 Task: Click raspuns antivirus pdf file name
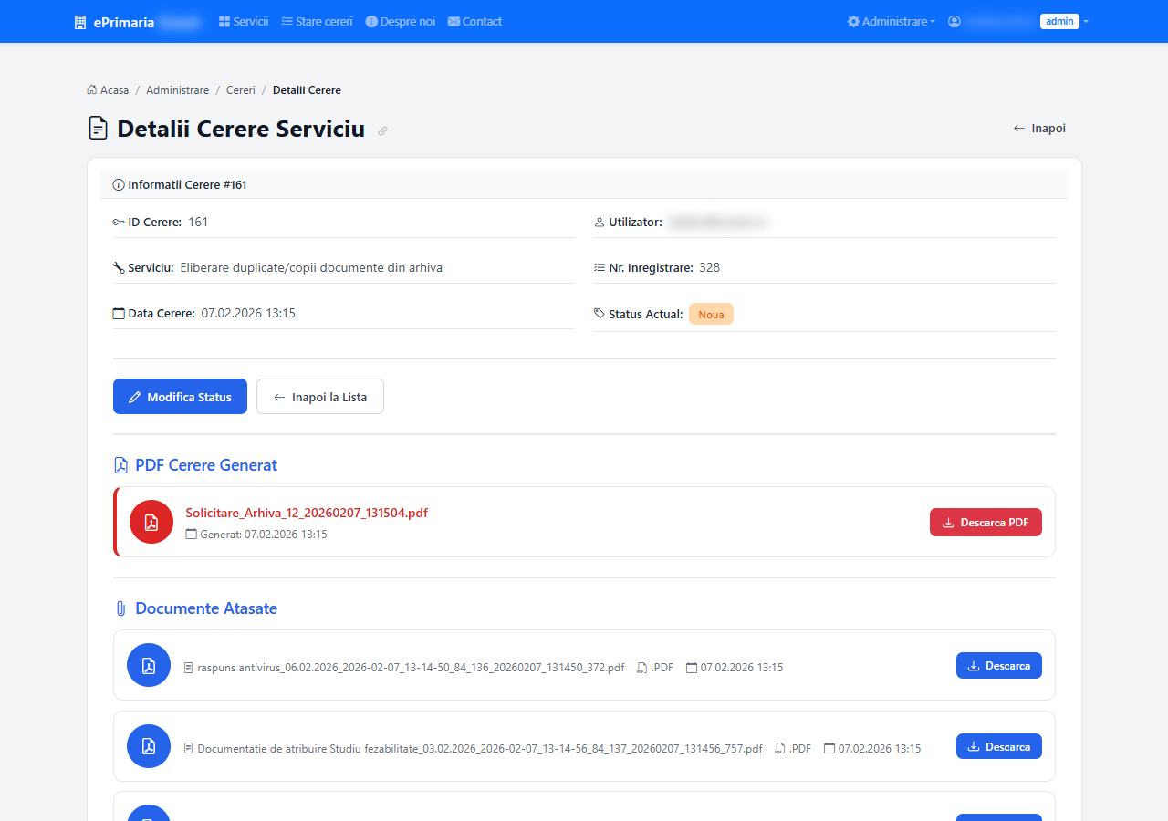411,668
